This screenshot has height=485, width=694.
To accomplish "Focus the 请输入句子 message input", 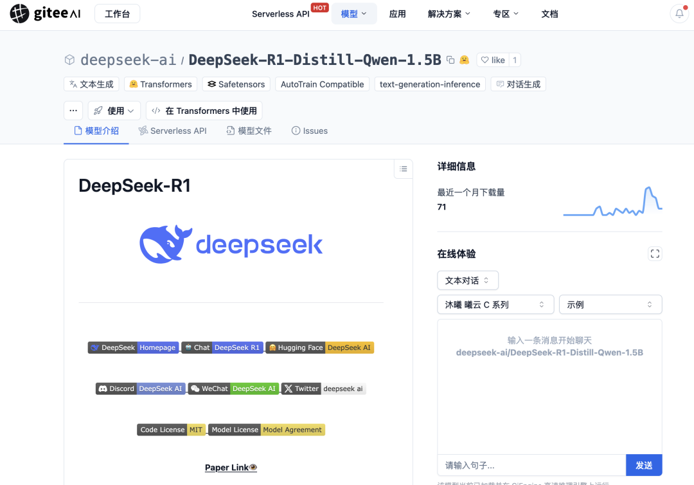I will tap(531, 465).
